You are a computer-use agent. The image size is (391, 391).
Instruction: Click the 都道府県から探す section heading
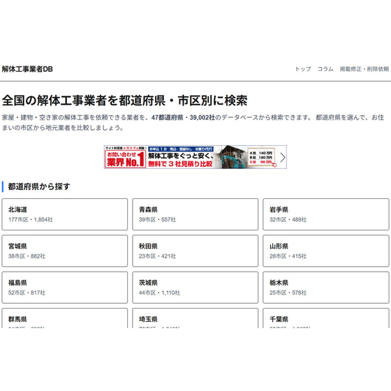tap(39, 186)
